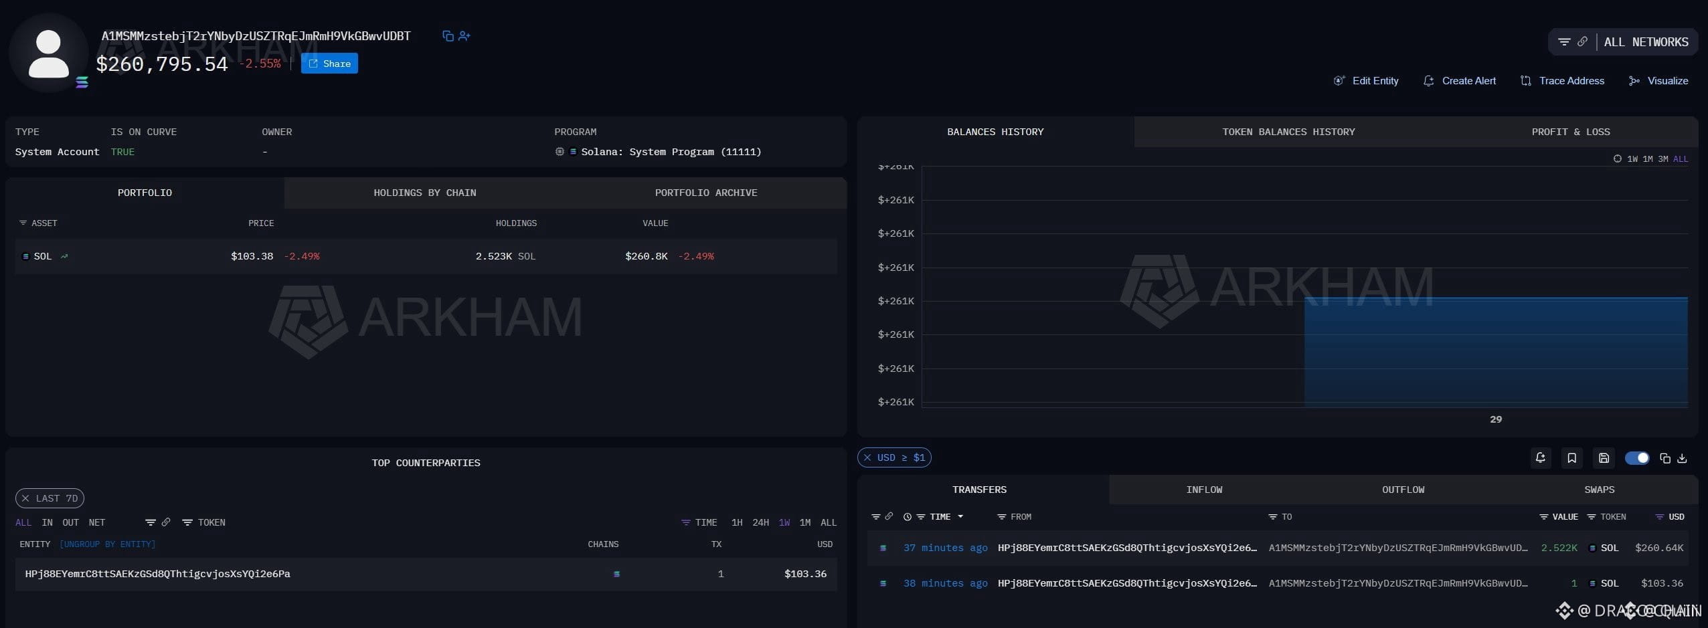Copy the wallet address next to the title
The image size is (1708, 628).
click(448, 36)
